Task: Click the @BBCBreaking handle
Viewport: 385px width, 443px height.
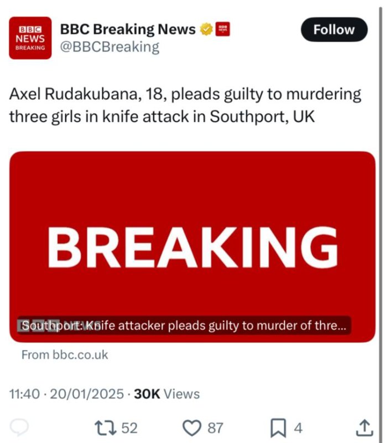Action: coord(109,47)
